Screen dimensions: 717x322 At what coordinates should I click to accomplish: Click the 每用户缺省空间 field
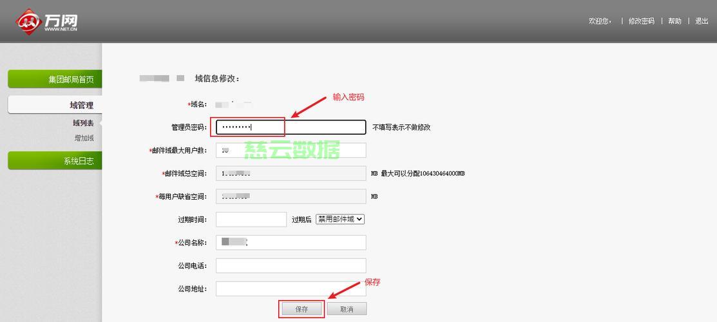click(291, 196)
